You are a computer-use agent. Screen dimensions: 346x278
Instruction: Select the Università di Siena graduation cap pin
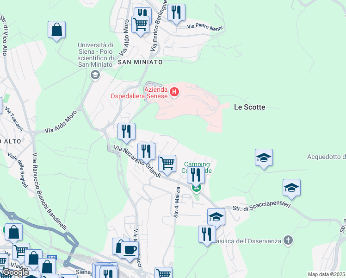[95, 75]
